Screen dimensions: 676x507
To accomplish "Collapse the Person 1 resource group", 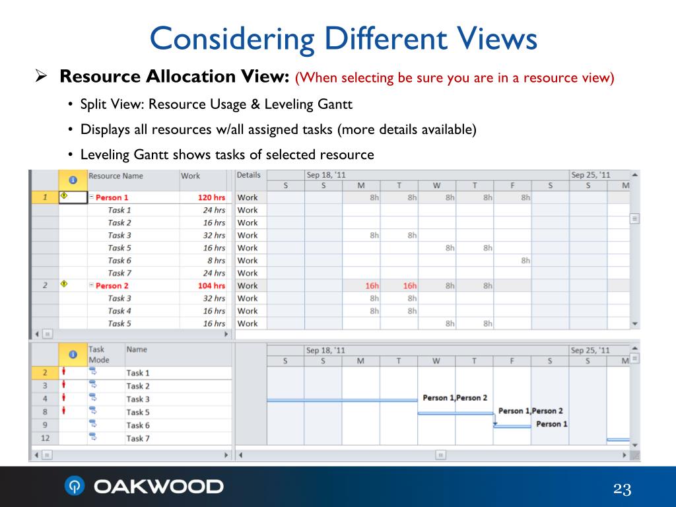I will [91, 197].
